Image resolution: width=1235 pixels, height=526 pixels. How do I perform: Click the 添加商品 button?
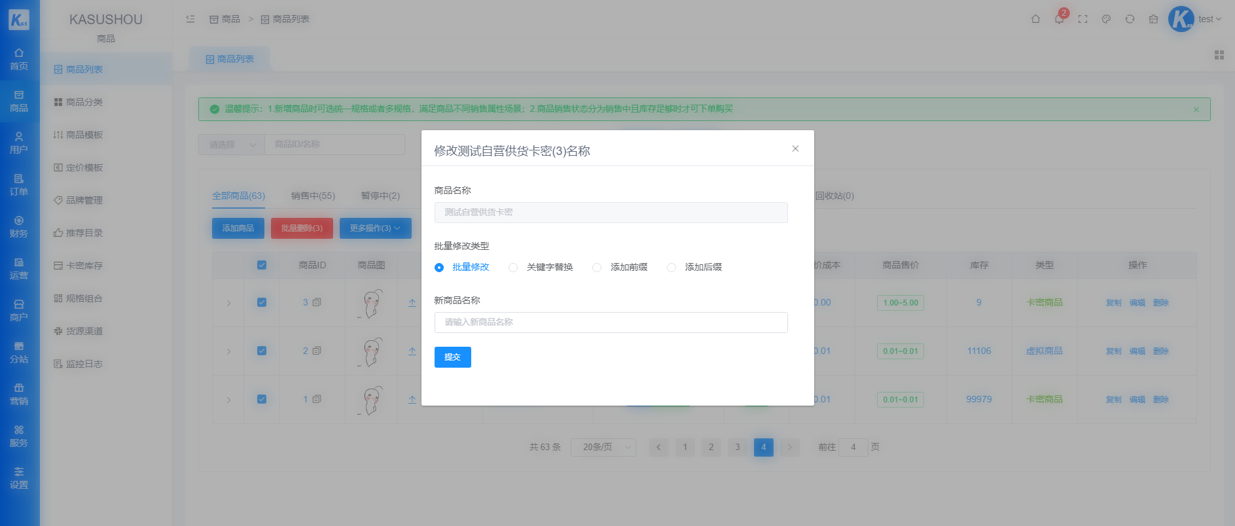tap(238, 228)
